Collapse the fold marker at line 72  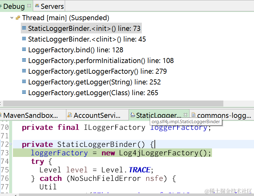click(x=10, y=144)
